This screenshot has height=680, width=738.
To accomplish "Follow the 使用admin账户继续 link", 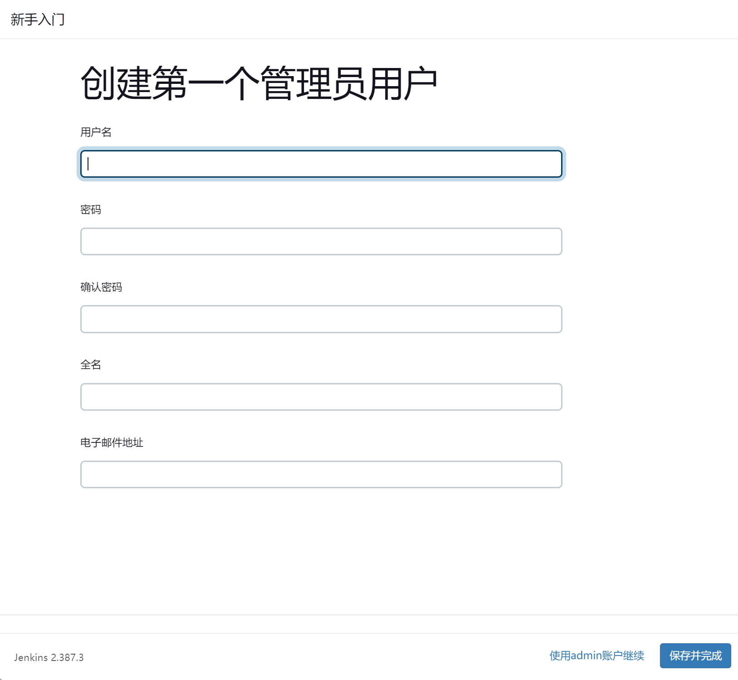I will pos(597,656).
